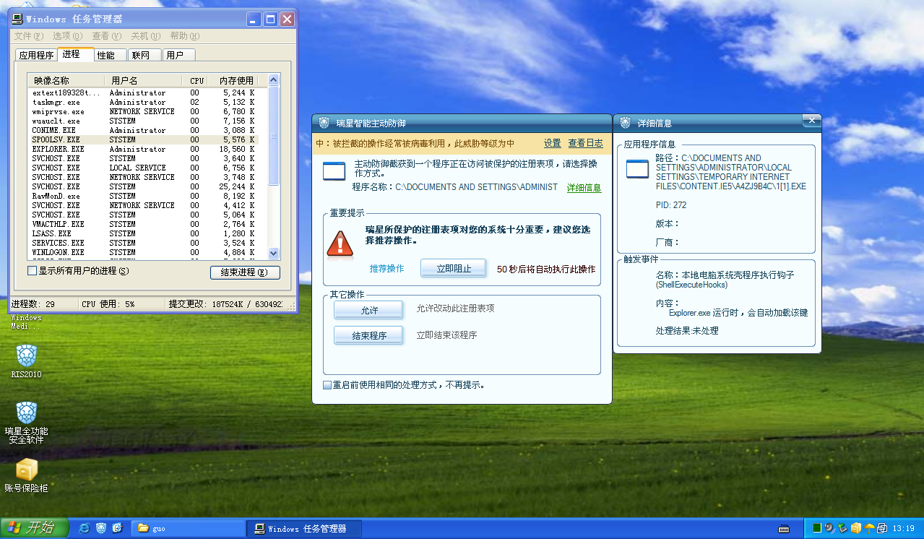This screenshot has width=924, height=539.
Task: Click the Rising umbrella tray icon
Action: tap(869, 528)
